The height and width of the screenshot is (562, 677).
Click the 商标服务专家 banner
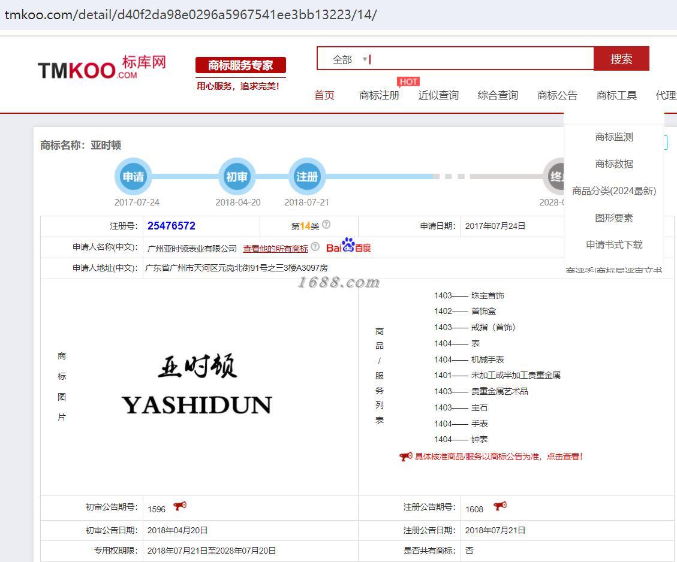pyautogui.click(x=240, y=65)
